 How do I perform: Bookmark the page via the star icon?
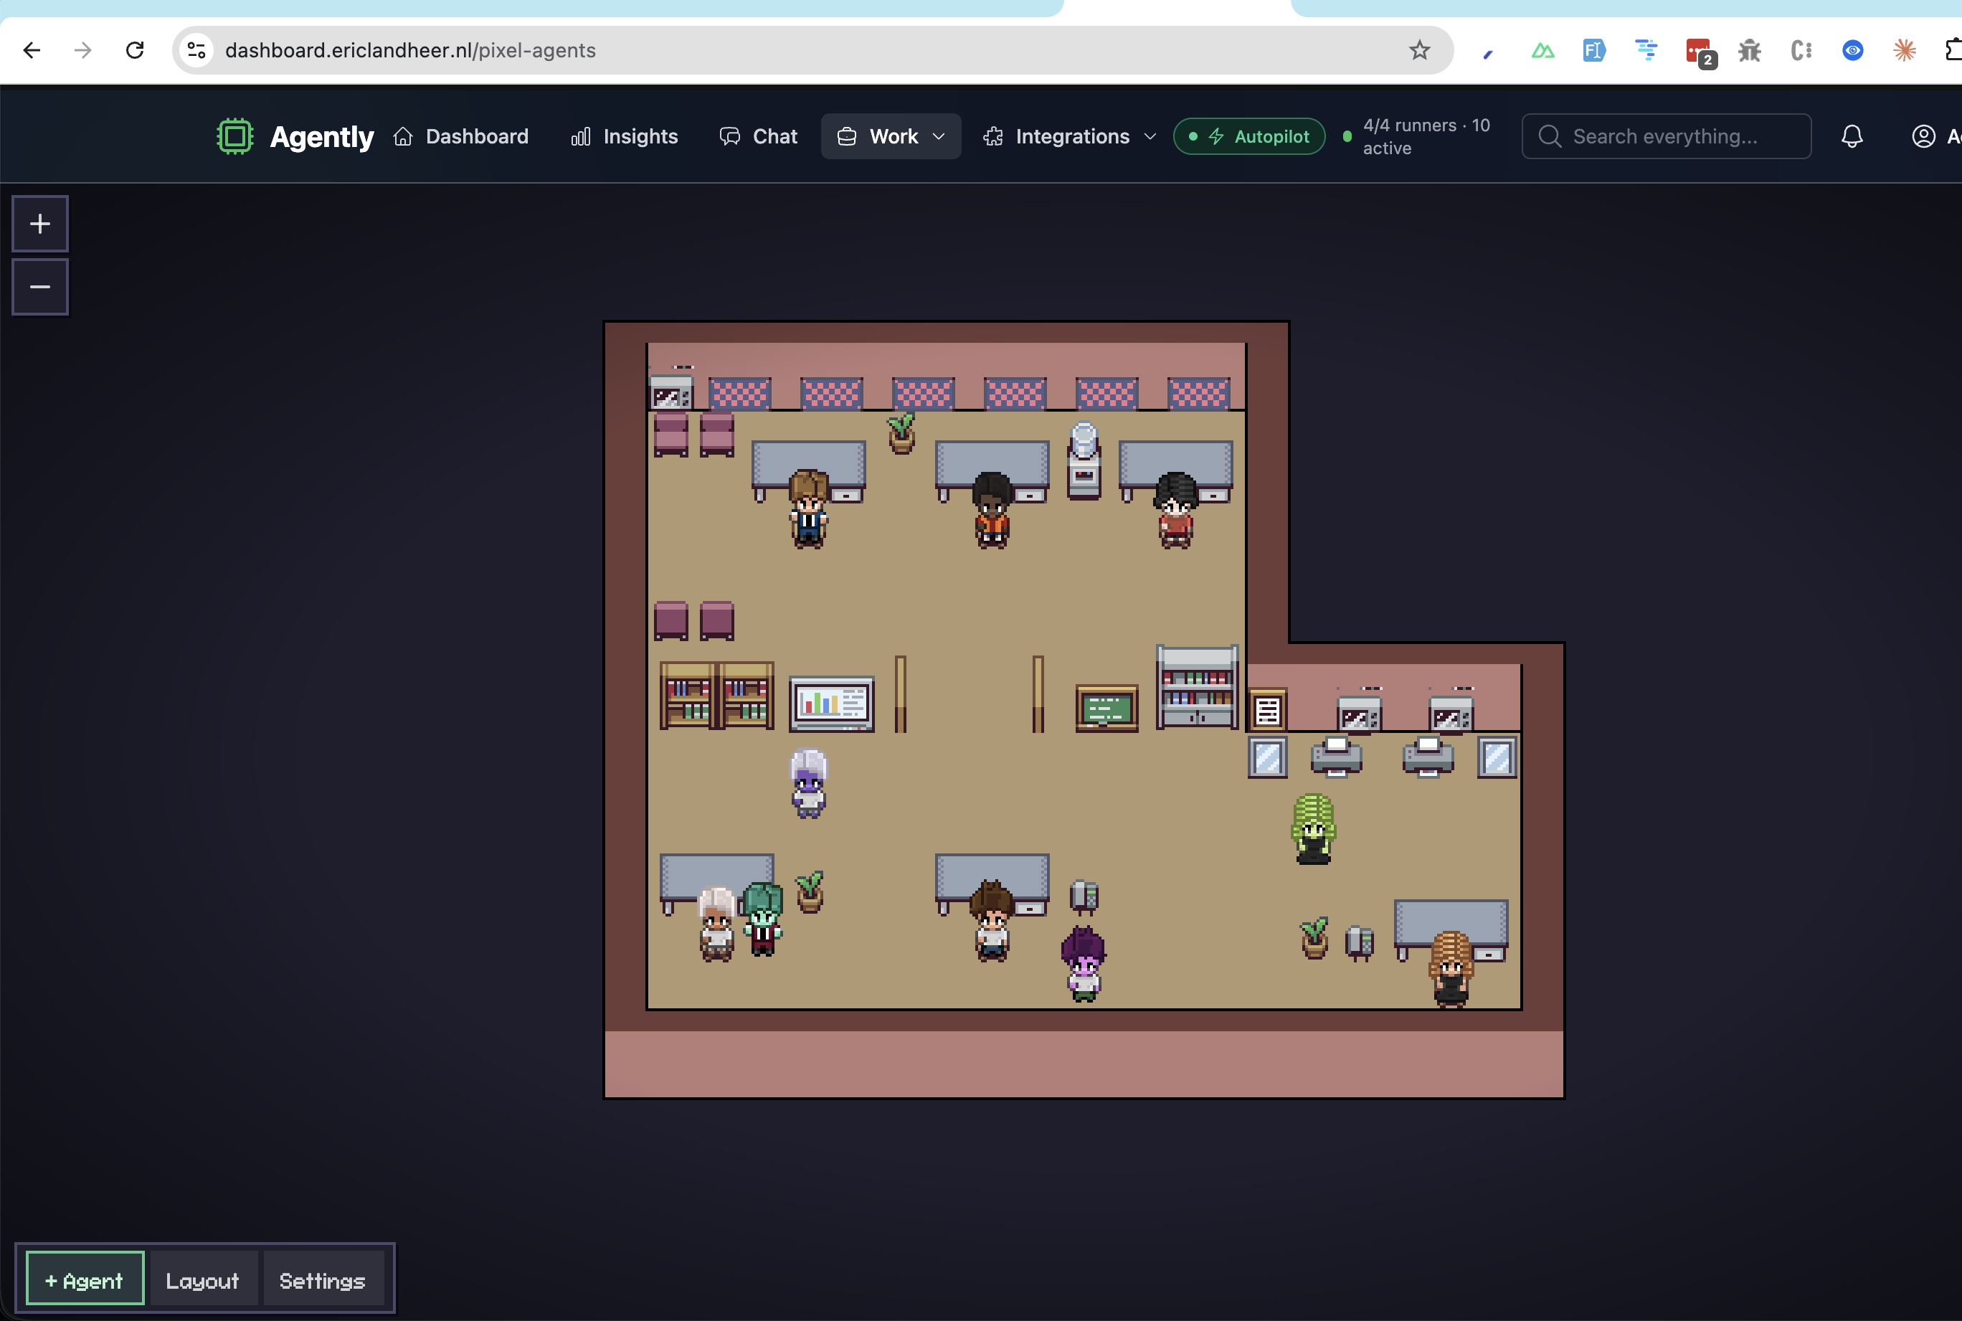[1418, 49]
